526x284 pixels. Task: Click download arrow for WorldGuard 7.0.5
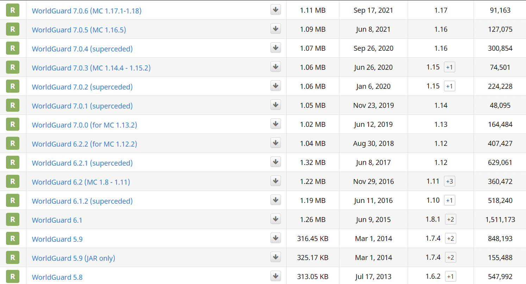point(276,29)
